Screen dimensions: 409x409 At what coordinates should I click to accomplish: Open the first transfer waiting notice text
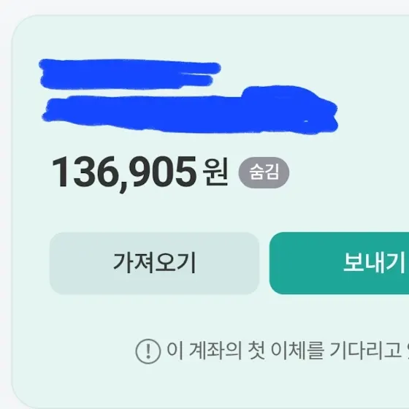(288, 351)
